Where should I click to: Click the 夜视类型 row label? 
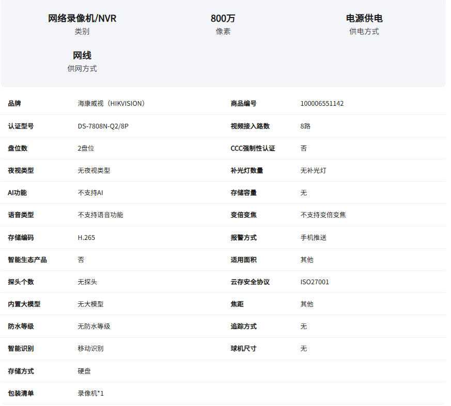(21, 171)
